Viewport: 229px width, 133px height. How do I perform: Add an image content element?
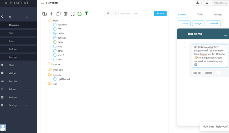pyautogui.click(x=198, y=23)
